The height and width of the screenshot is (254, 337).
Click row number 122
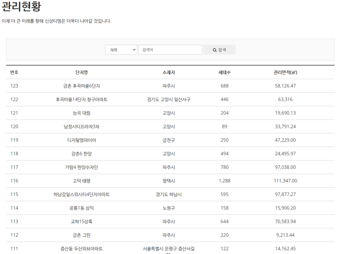pyautogui.click(x=14, y=99)
